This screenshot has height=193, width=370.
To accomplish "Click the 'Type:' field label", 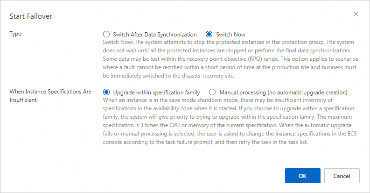I will (x=16, y=34).
